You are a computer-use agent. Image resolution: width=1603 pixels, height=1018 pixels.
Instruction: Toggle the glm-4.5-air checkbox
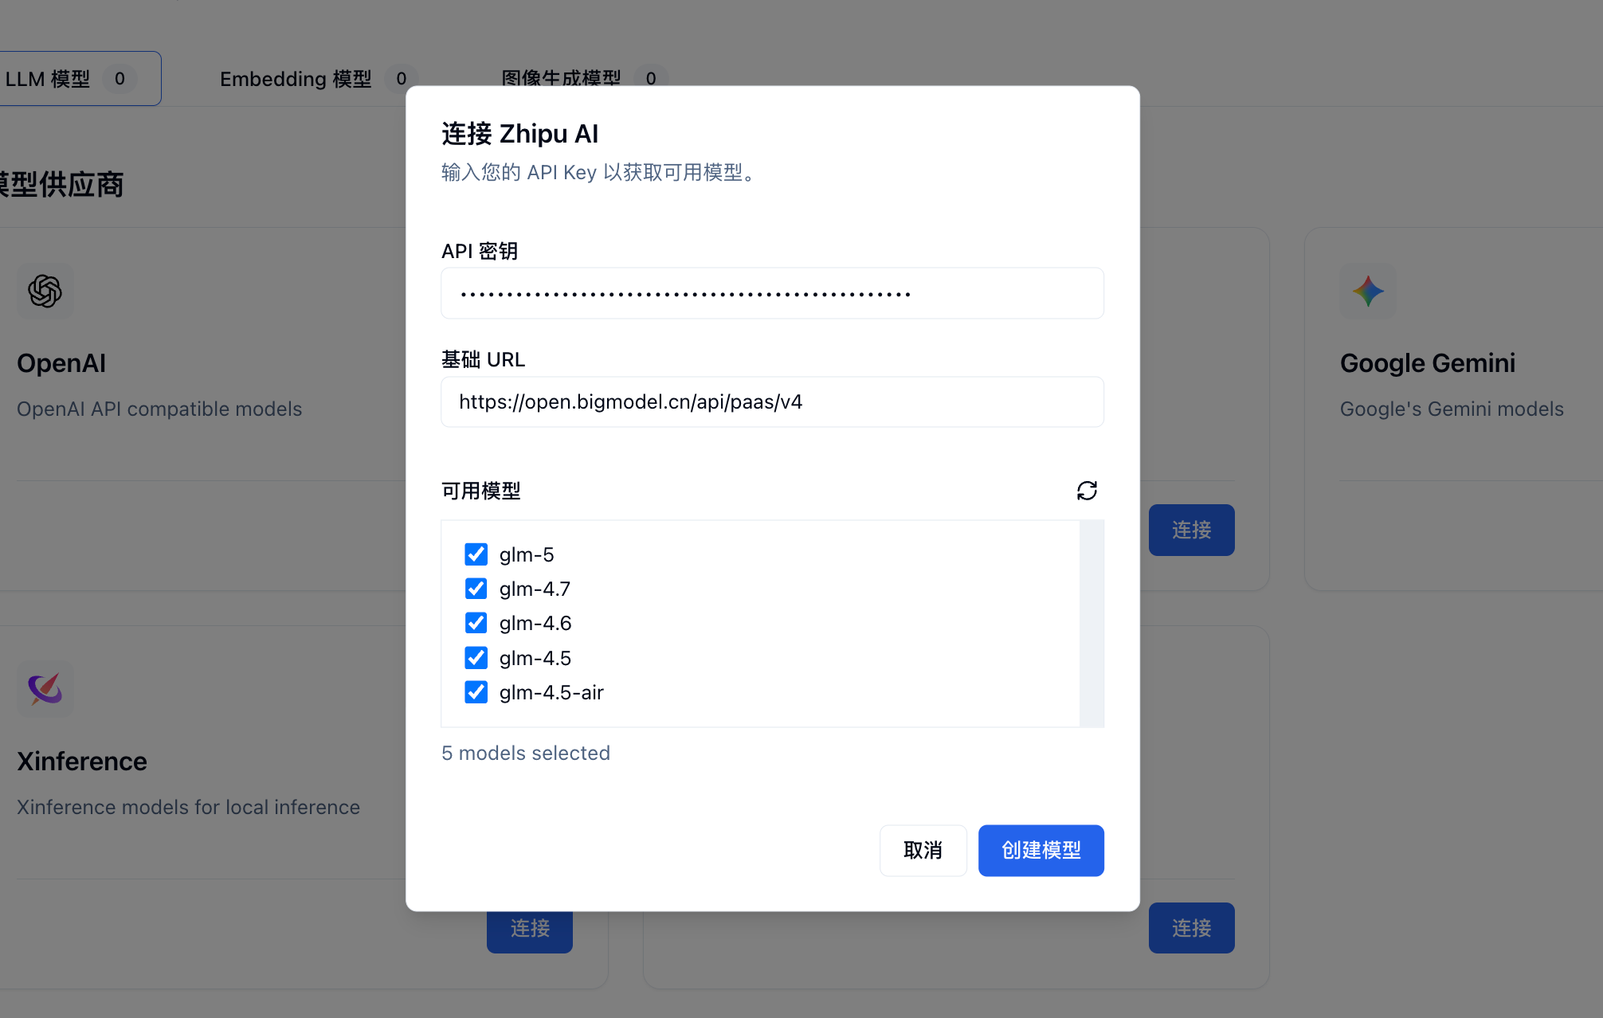click(476, 692)
